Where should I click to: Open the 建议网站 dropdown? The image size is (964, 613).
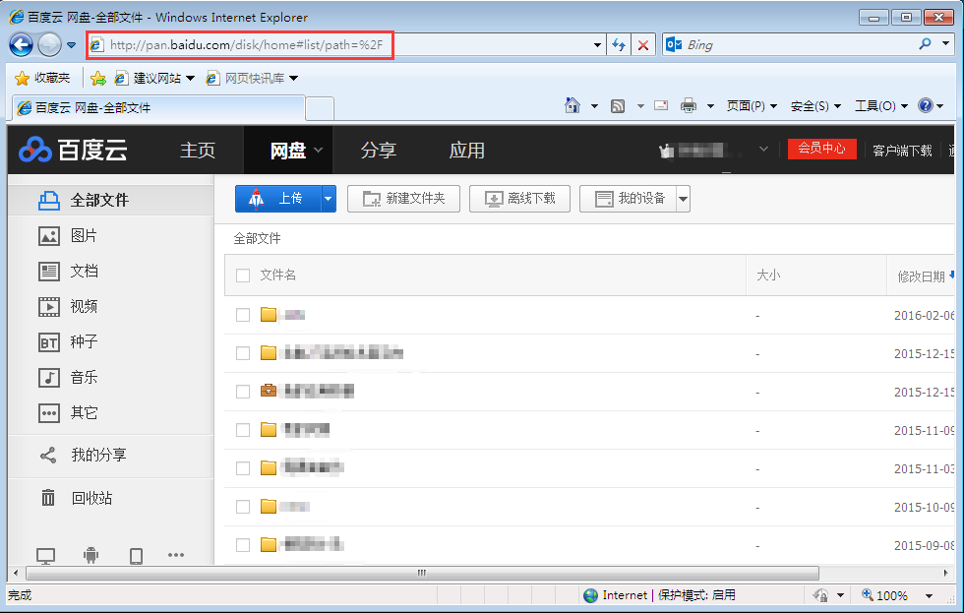pos(190,78)
